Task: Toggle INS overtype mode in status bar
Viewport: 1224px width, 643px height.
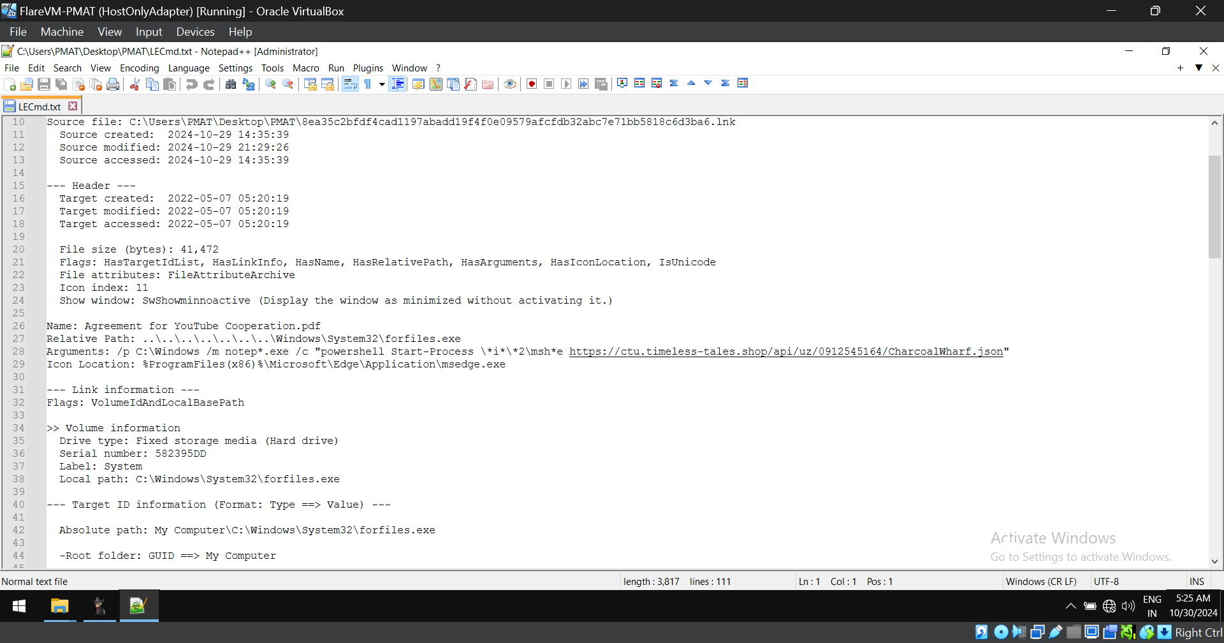Action: 1197,582
